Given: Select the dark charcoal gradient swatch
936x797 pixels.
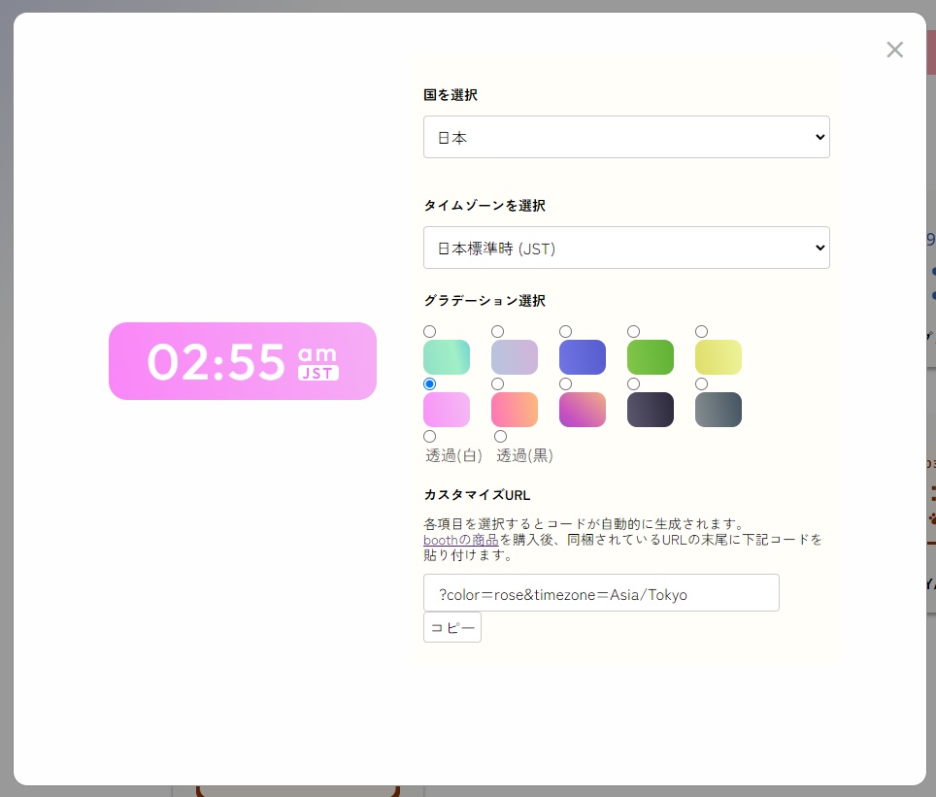Looking at the screenshot, I should [650, 410].
